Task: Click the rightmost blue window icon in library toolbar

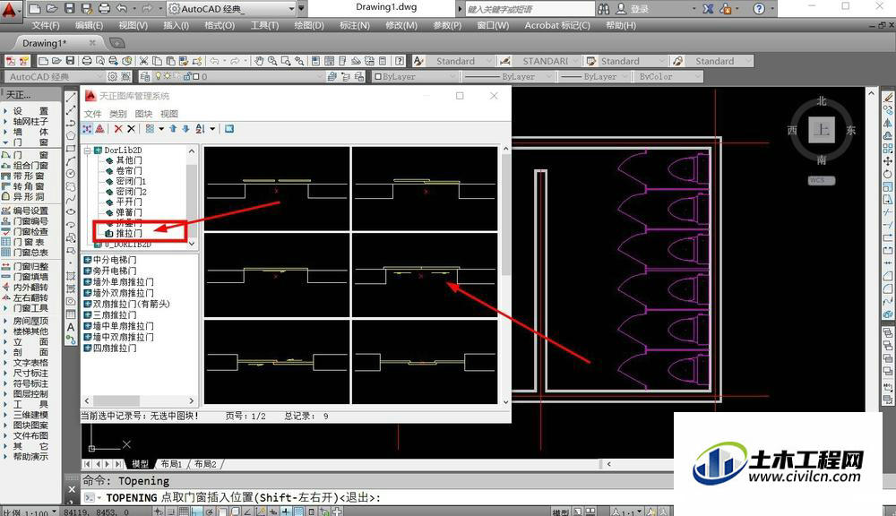Action: [229, 129]
